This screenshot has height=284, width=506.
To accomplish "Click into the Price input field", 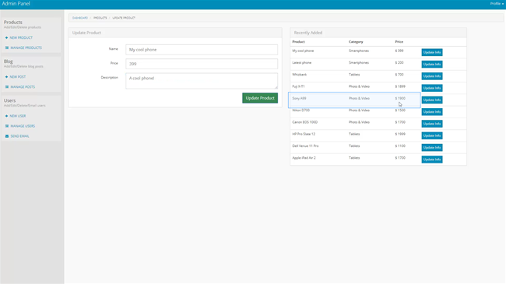I will [202, 64].
